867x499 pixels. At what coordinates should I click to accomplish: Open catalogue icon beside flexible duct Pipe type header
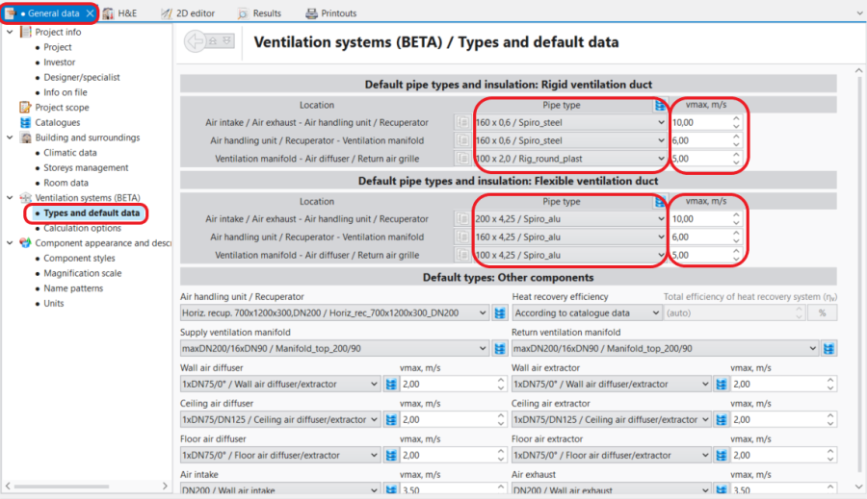660,202
